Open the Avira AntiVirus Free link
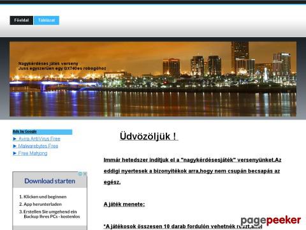This screenshot has height=230, width=306. coord(40,139)
